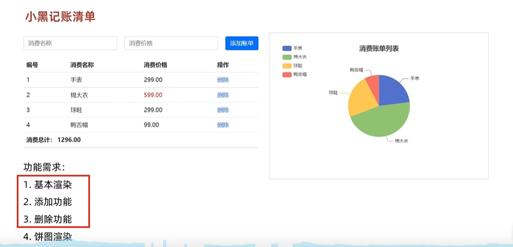513x247 pixels.
Task: Click the text 3. 删除功能
Action: click(x=48, y=219)
